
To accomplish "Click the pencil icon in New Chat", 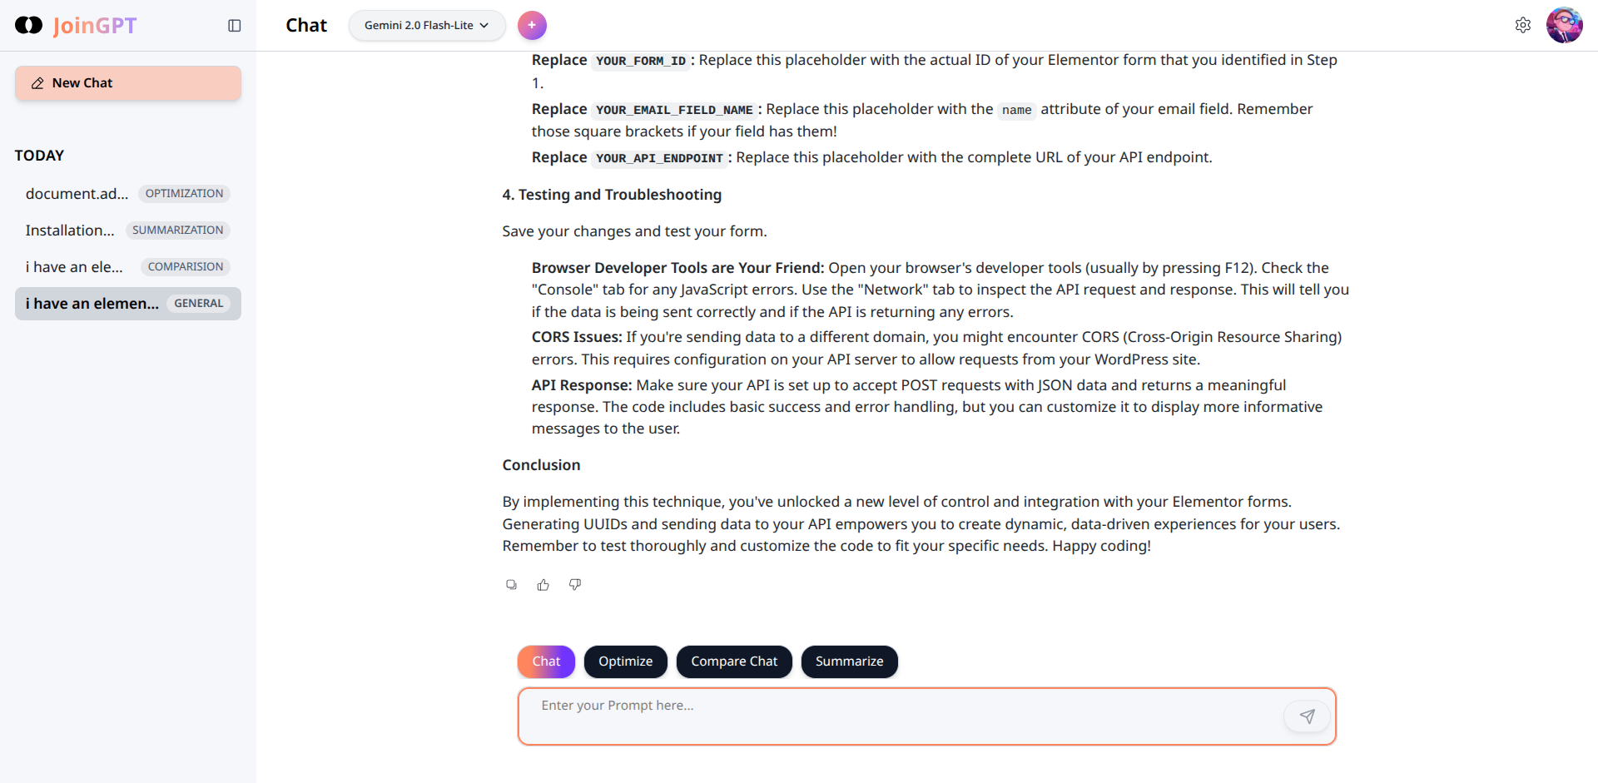I will (37, 83).
